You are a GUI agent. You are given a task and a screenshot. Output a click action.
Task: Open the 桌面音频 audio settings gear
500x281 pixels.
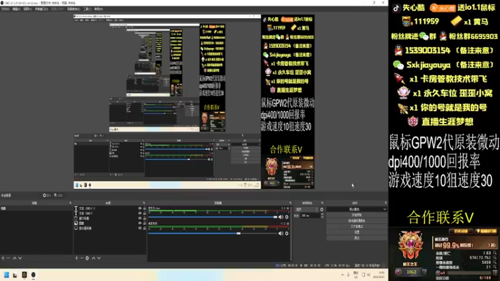tap(287, 233)
